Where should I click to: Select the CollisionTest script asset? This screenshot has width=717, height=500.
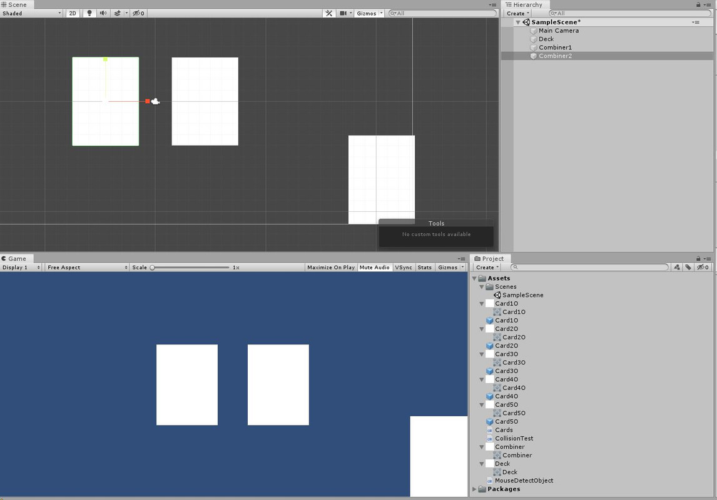pyautogui.click(x=510, y=438)
